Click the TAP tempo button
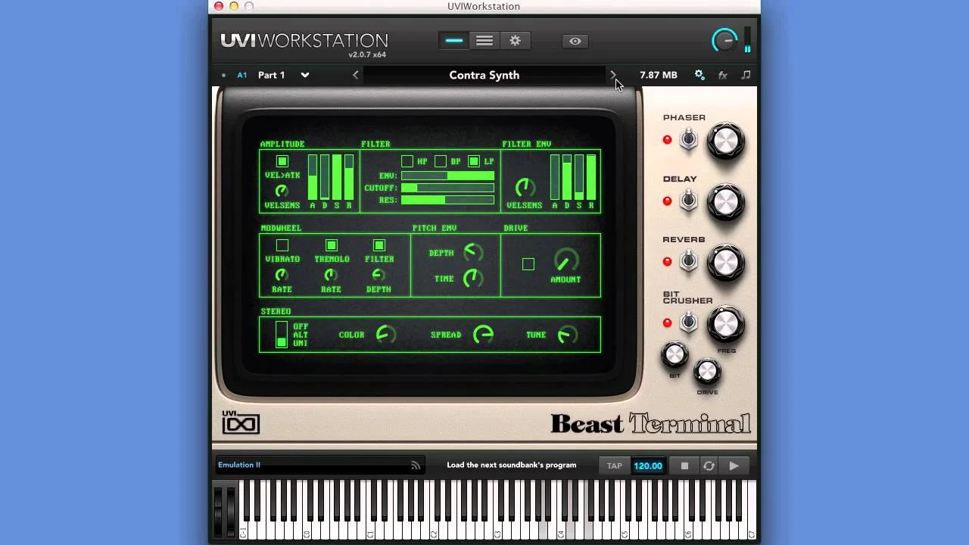The image size is (969, 545). 615,466
